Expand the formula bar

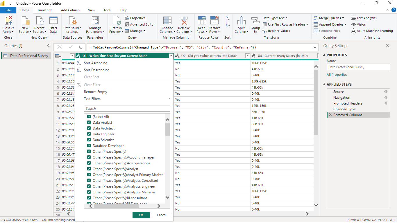(315, 47)
